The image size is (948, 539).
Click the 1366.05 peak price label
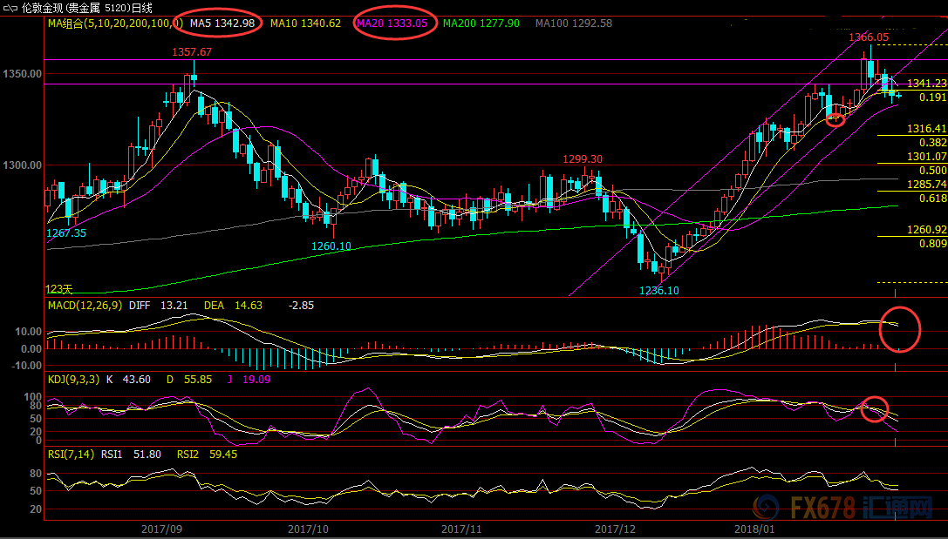click(869, 37)
